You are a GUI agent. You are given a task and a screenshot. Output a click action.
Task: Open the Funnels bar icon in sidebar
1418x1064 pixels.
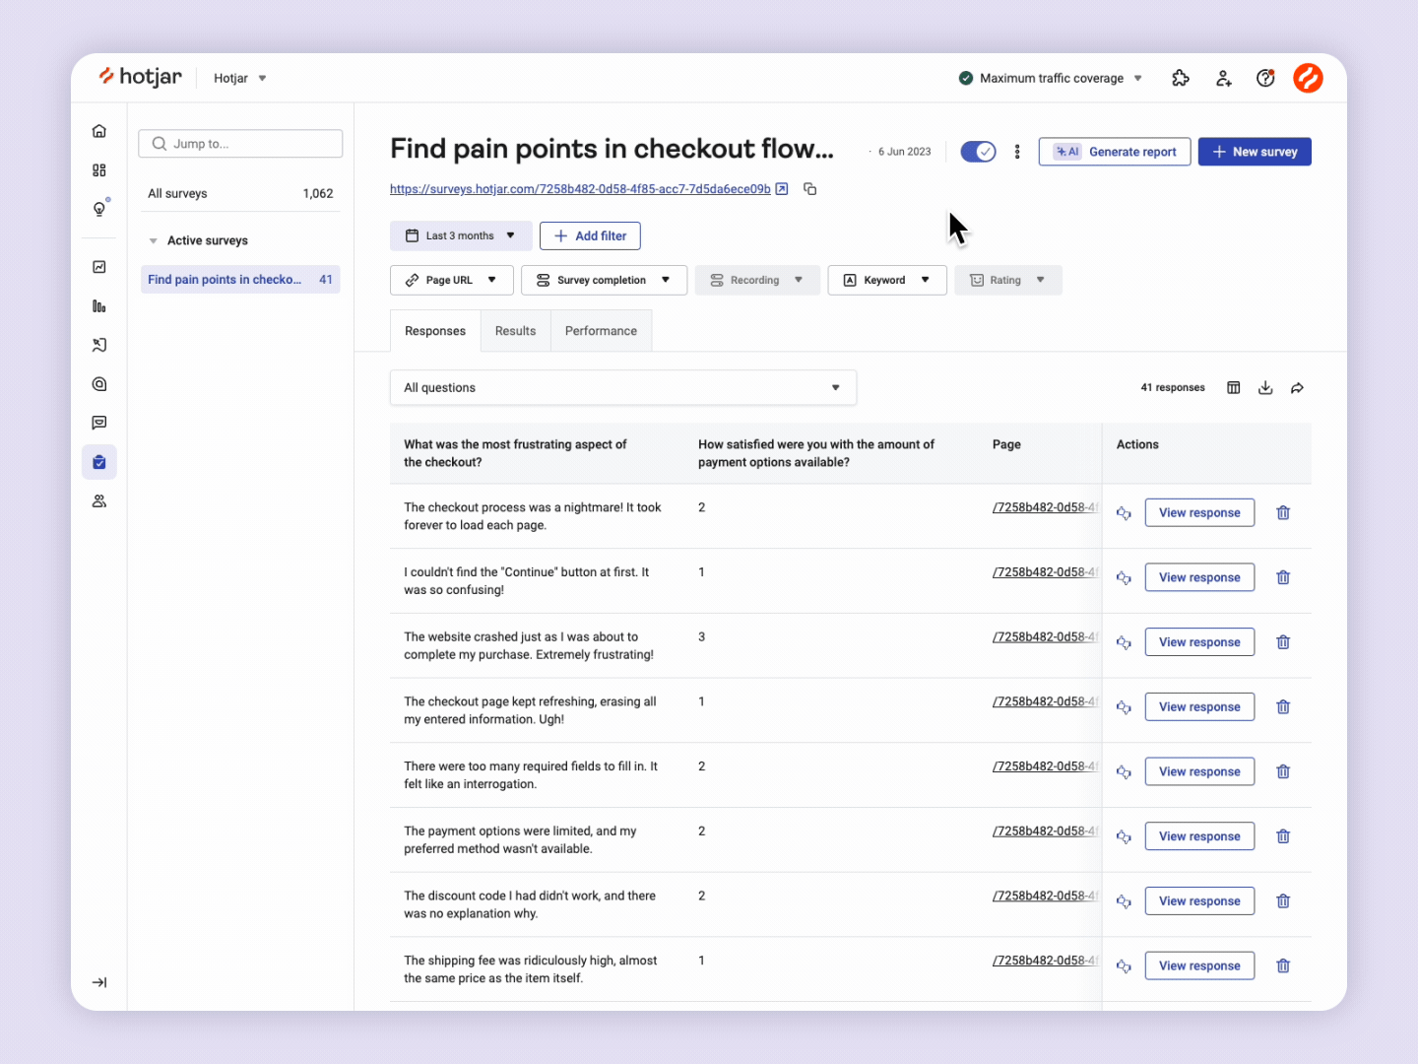pos(99,306)
